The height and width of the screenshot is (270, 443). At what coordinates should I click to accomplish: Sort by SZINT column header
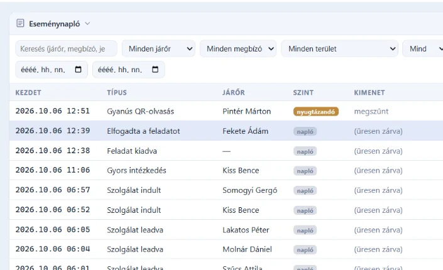pyautogui.click(x=303, y=93)
